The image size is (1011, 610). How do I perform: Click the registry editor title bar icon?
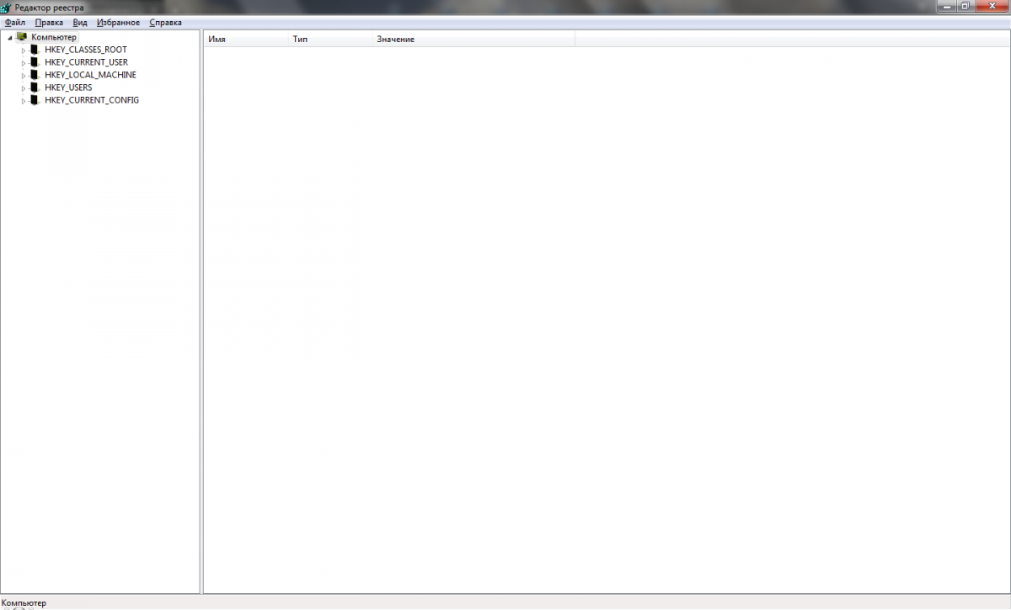pyautogui.click(x=6, y=8)
